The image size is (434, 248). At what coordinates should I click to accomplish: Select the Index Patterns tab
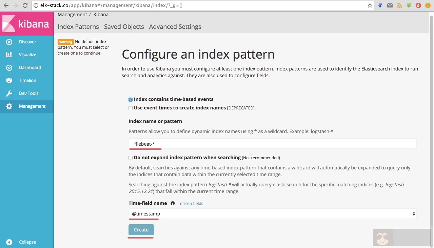coord(78,27)
